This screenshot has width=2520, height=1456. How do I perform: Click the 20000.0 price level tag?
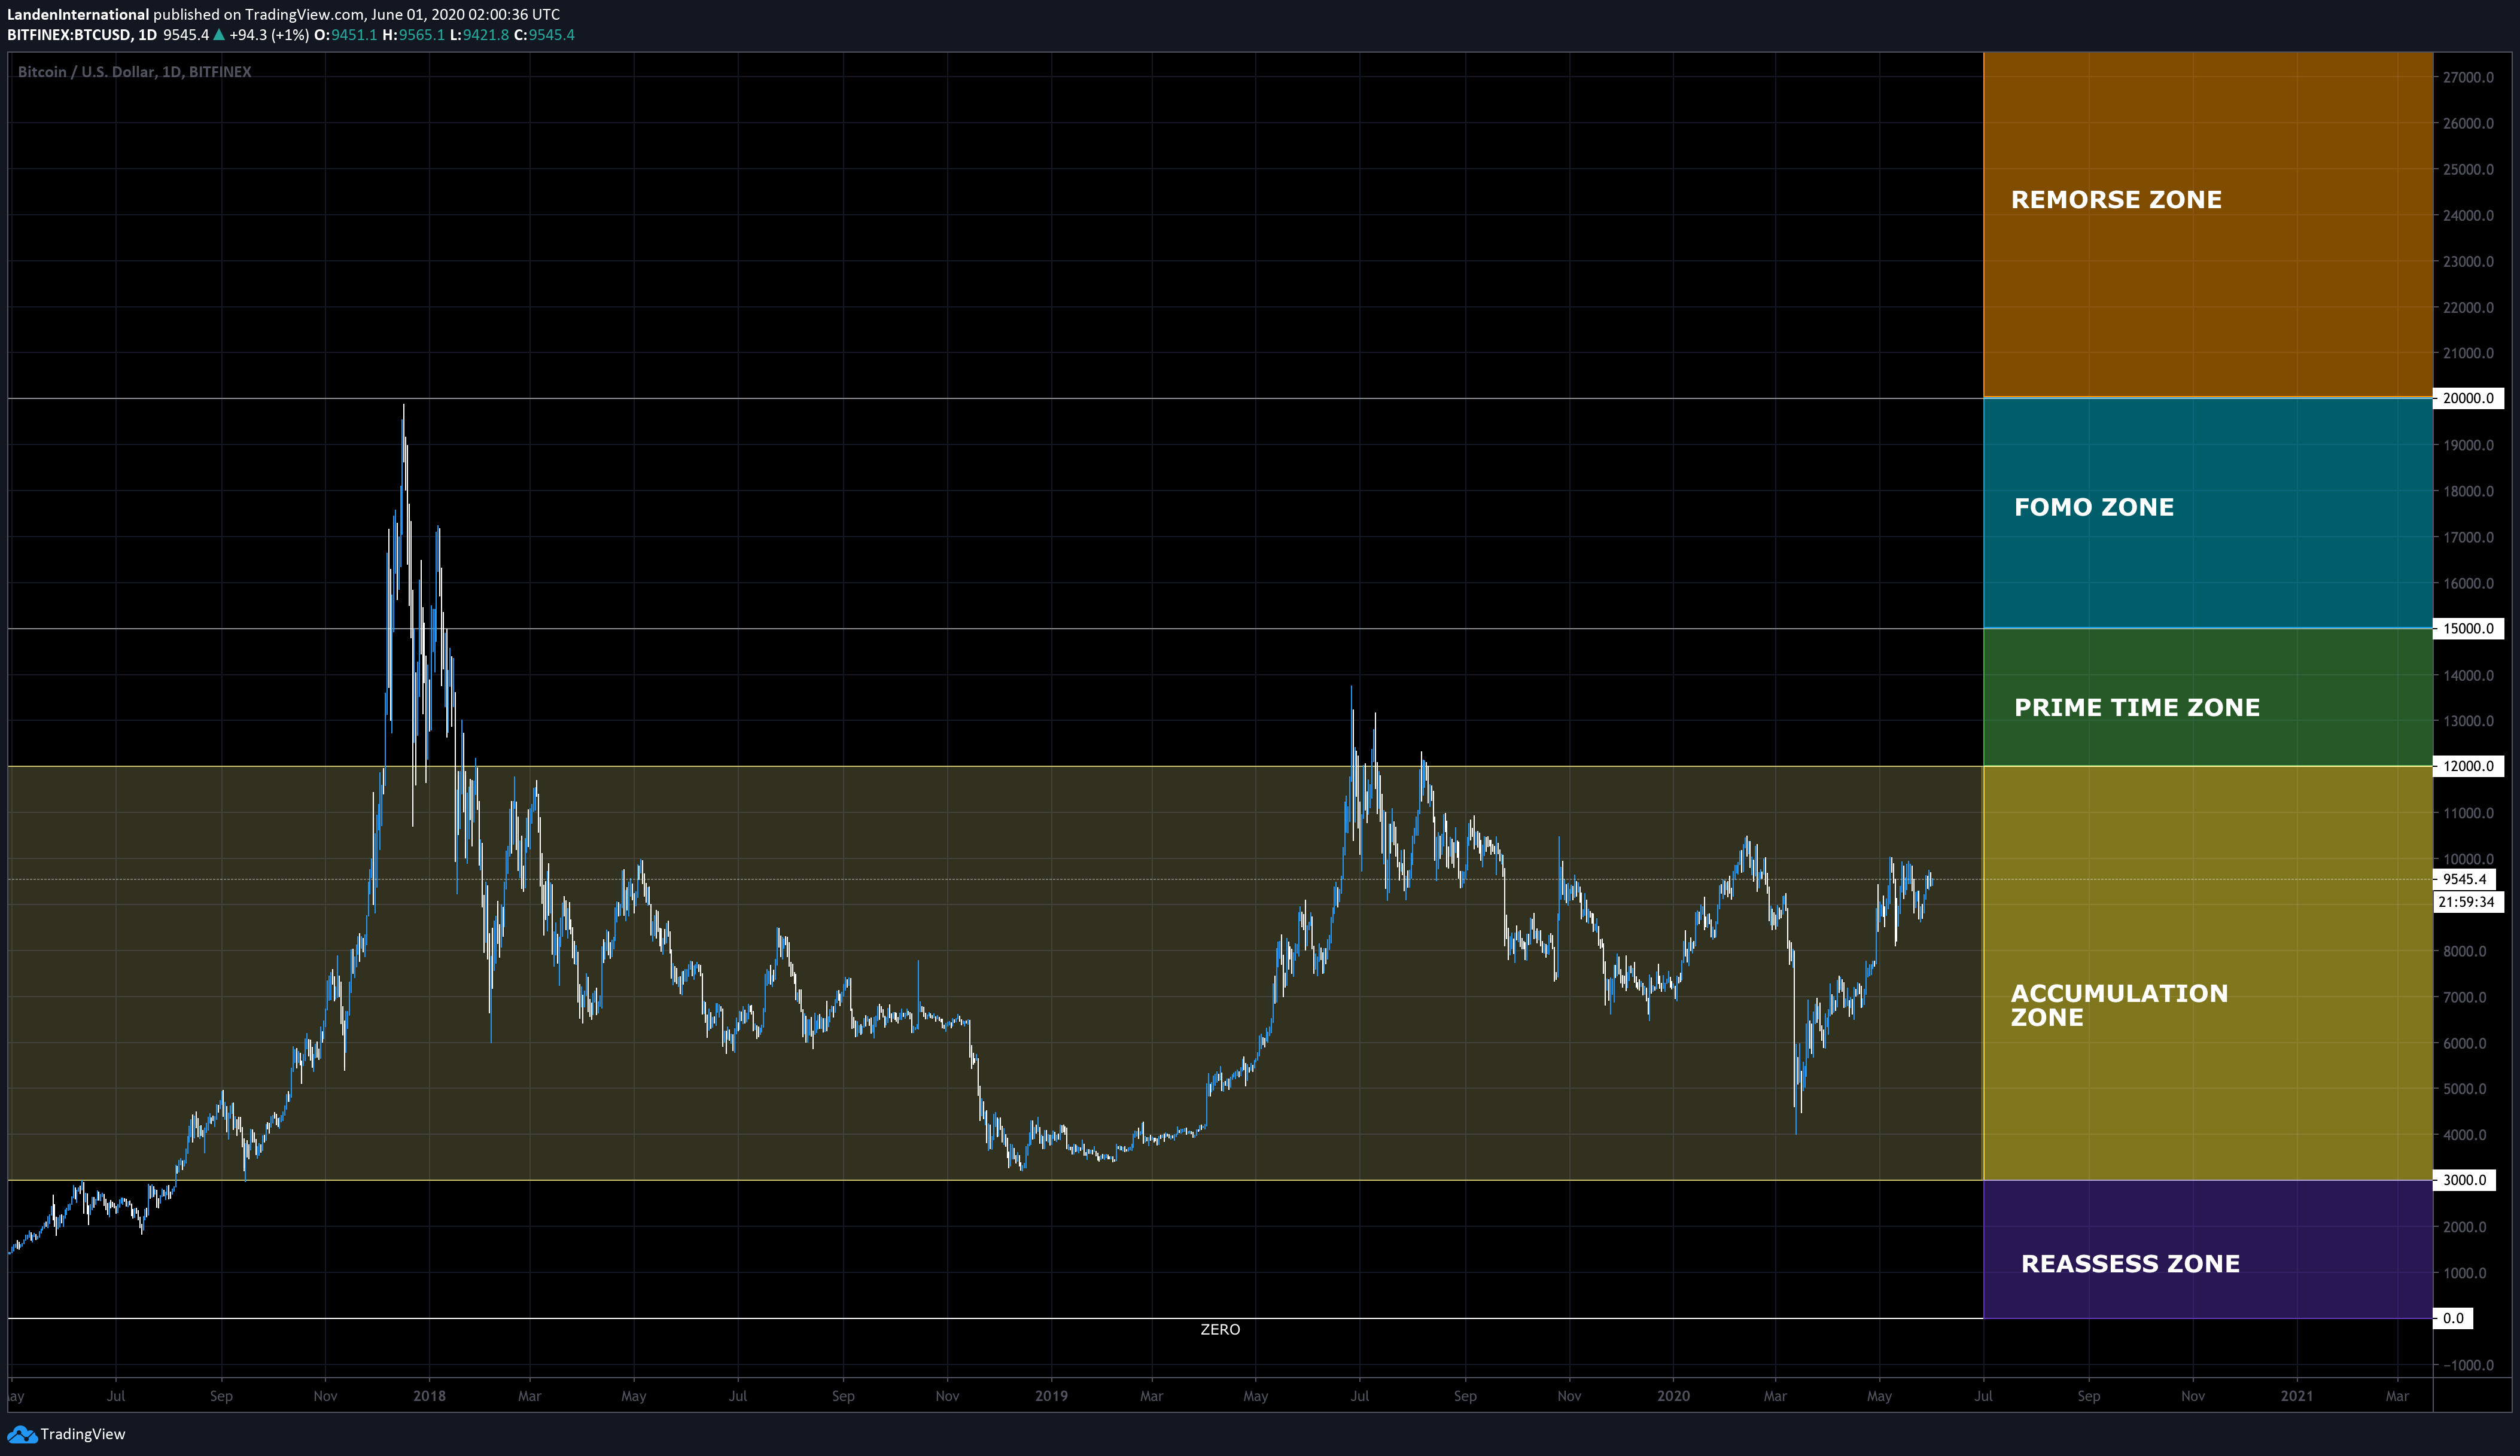2468,398
